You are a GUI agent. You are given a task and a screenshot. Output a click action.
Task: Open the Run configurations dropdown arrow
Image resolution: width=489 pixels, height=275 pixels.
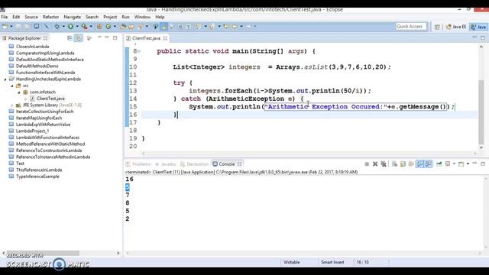pyautogui.click(x=77, y=27)
